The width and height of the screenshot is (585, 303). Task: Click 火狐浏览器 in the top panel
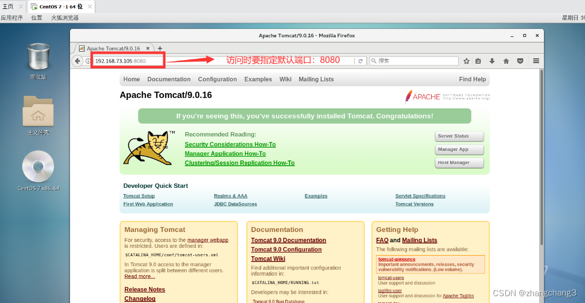(x=65, y=18)
